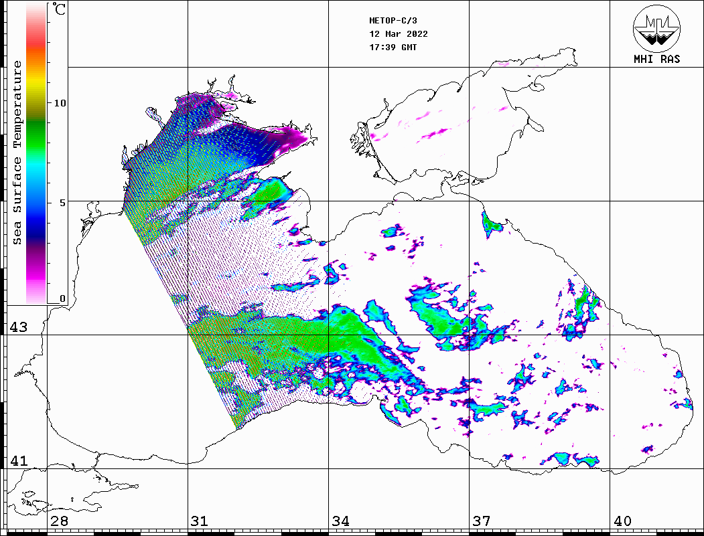
Task: Select the "METOP-C/3" satellite label
Action: pyautogui.click(x=393, y=21)
